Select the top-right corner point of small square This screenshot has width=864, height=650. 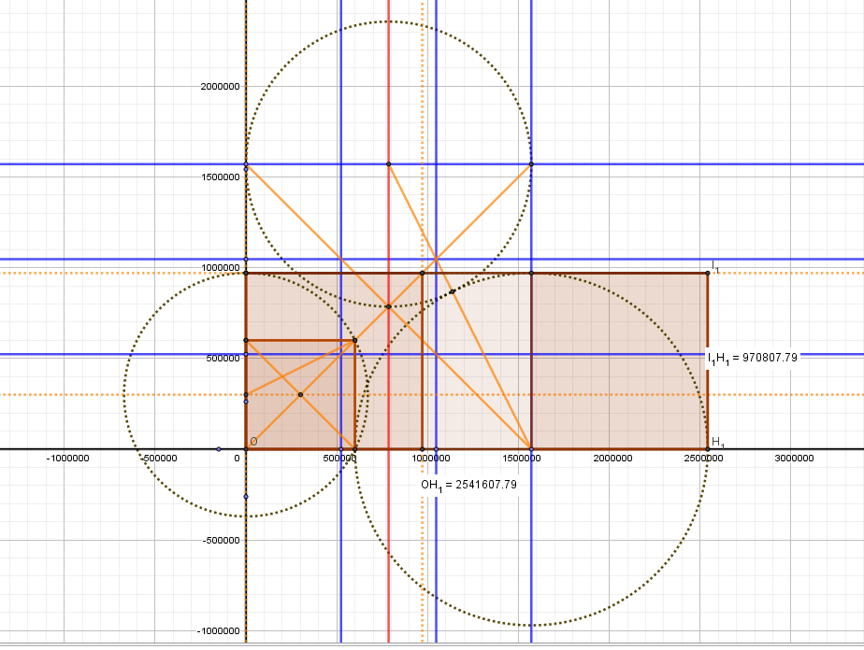[x=354, y=340]
